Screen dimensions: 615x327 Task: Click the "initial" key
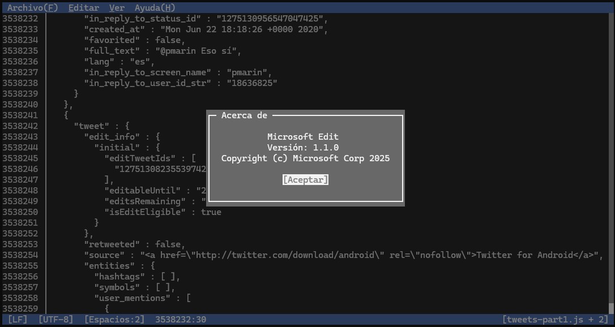pos(117,148)
